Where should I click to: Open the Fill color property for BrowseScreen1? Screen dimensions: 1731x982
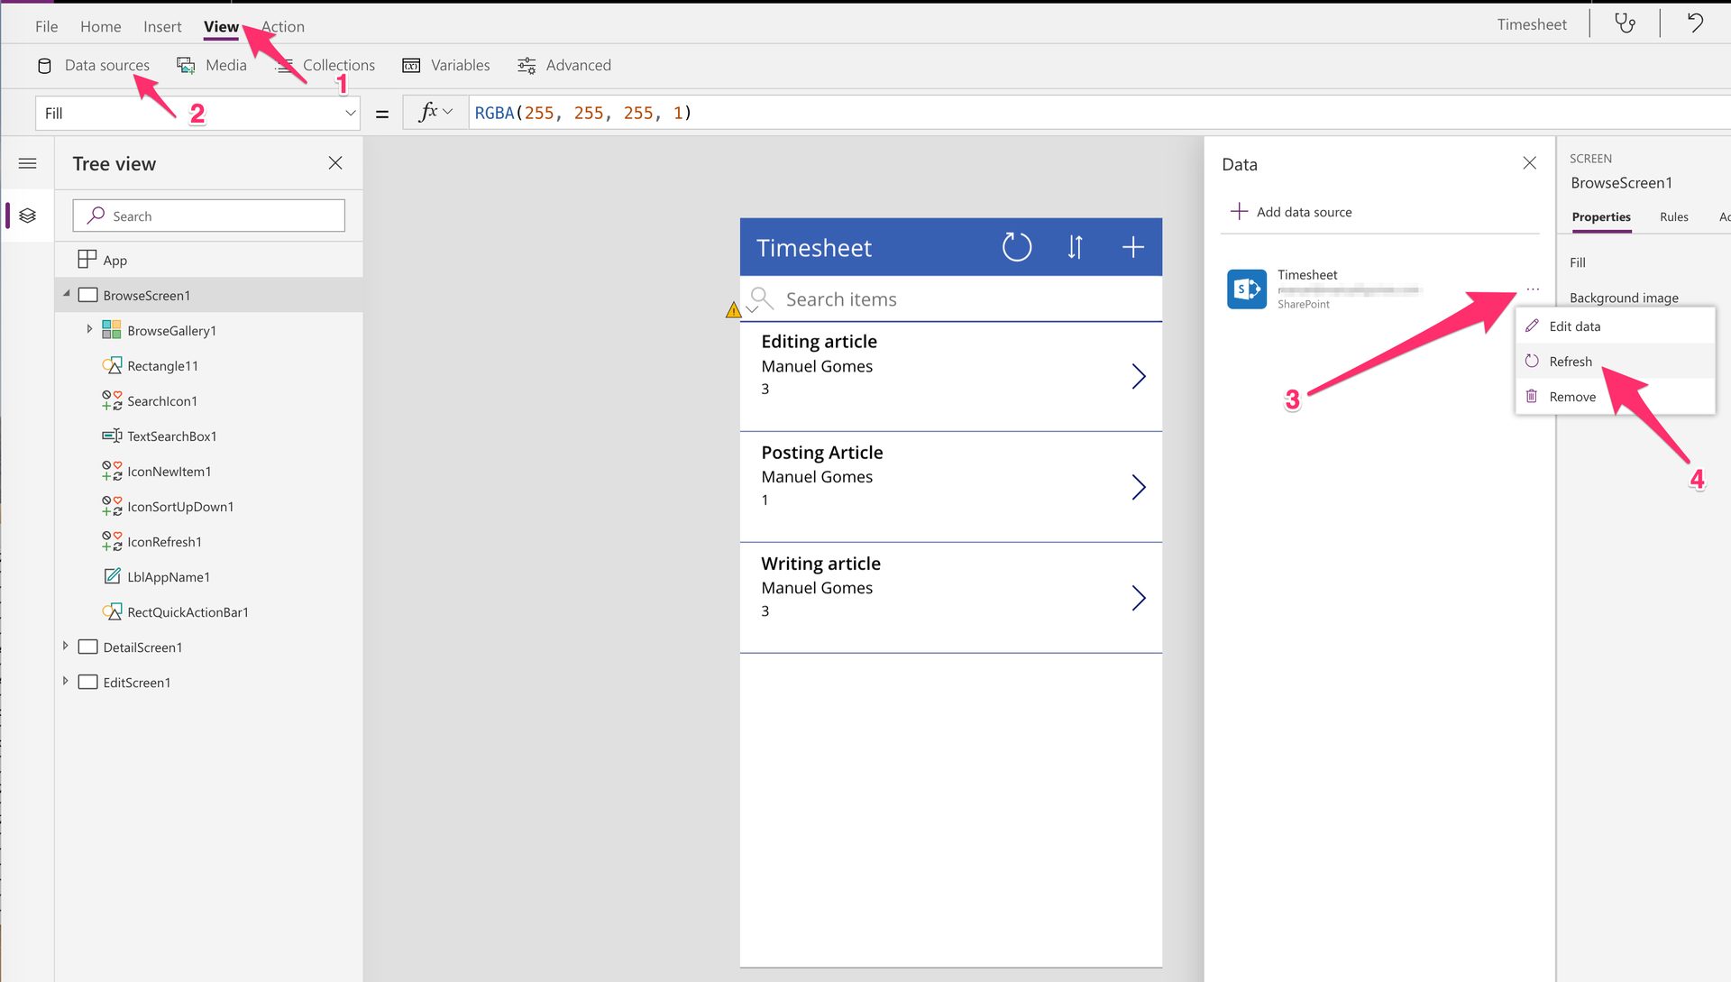point(1578,262)
